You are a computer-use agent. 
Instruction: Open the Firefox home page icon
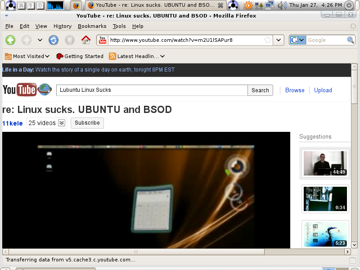86,40
